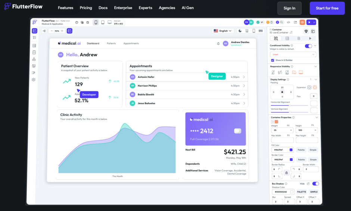Click the pencil icon beside cardContainer ID
This screenshot has height=211, width=351.
tap(291, 32)
